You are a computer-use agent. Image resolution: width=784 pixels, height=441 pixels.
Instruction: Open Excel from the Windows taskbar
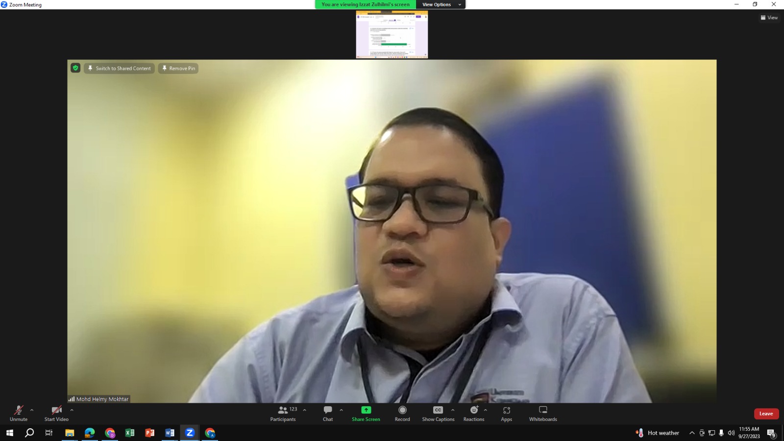(130, 433)
